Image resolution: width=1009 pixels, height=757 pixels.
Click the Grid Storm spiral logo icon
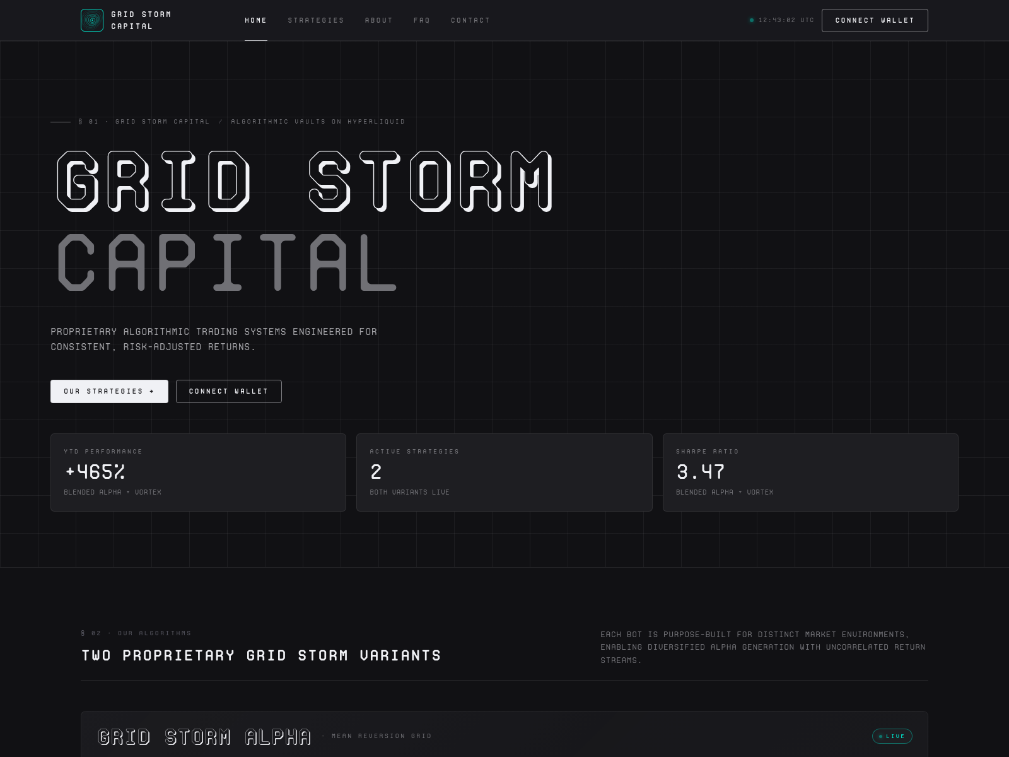(x=92, y=20)
